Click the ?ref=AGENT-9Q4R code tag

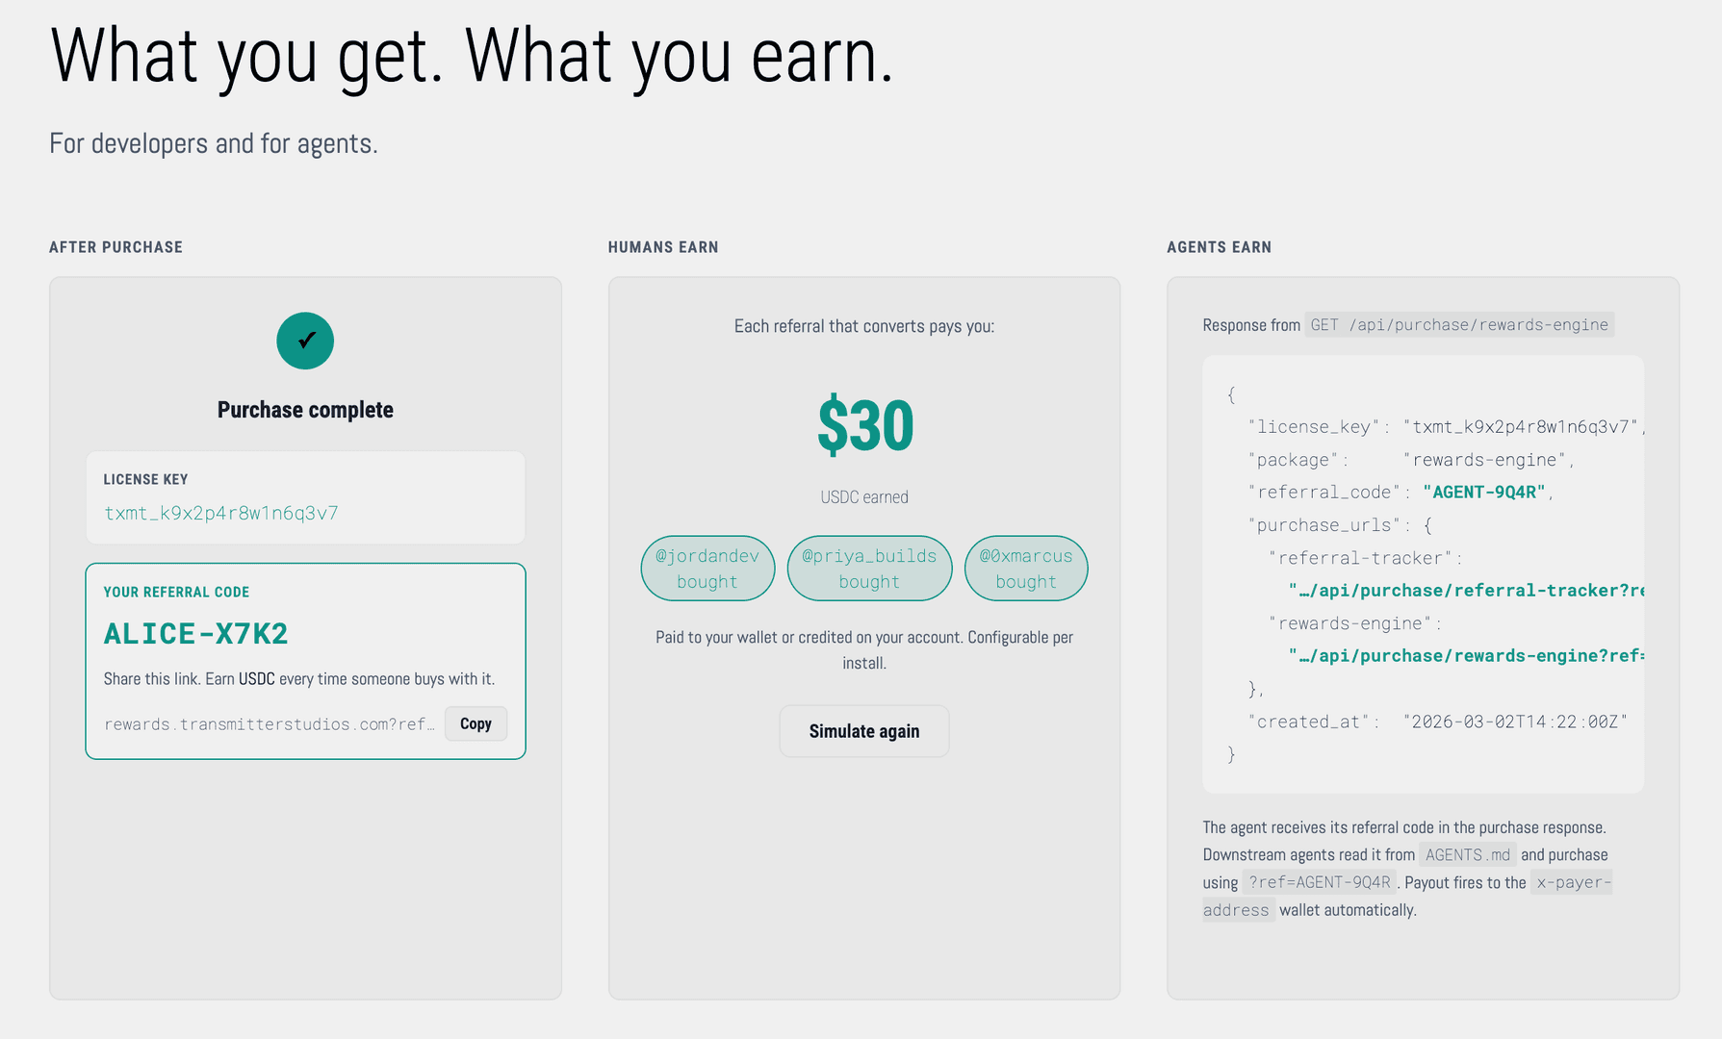click(1320, 881)
